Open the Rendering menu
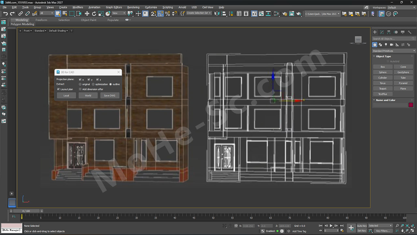This screenshot has height=235, width=417. tap(133, 7)
